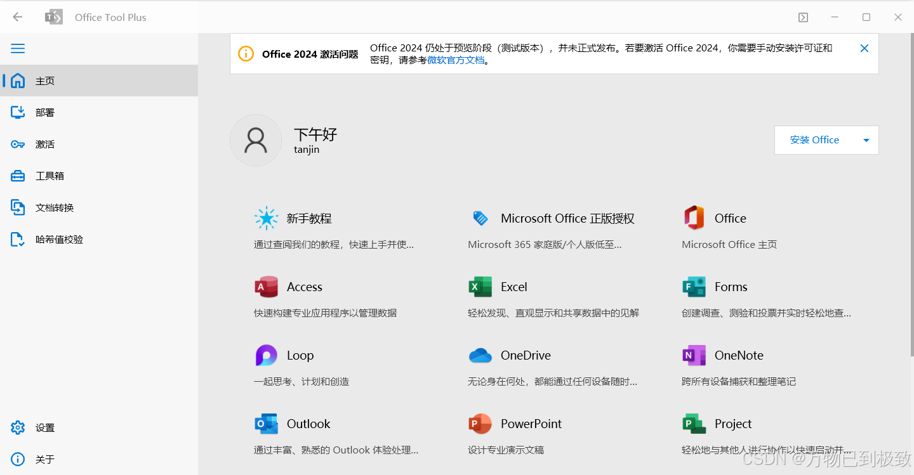Click the description 设计专业演示文稿

pyautogui.click(x=506, y=450)
